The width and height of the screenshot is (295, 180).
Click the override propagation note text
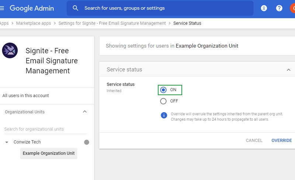point(227,117)
